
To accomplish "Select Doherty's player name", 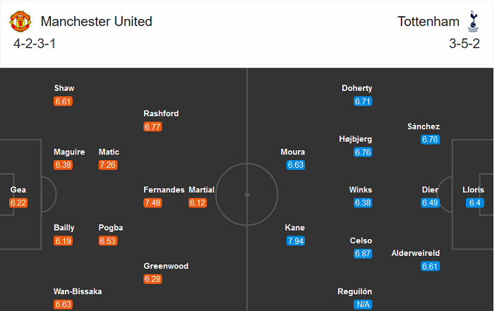I will (x=356, y=88).
